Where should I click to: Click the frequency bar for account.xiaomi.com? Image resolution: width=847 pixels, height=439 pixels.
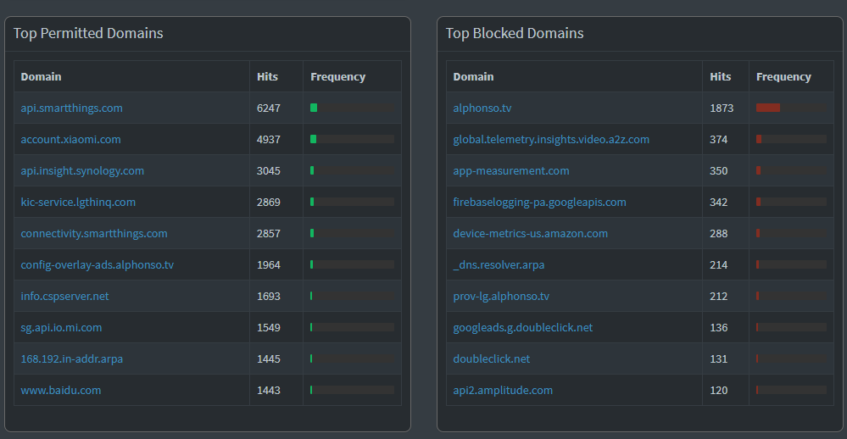tap(352, 139)
